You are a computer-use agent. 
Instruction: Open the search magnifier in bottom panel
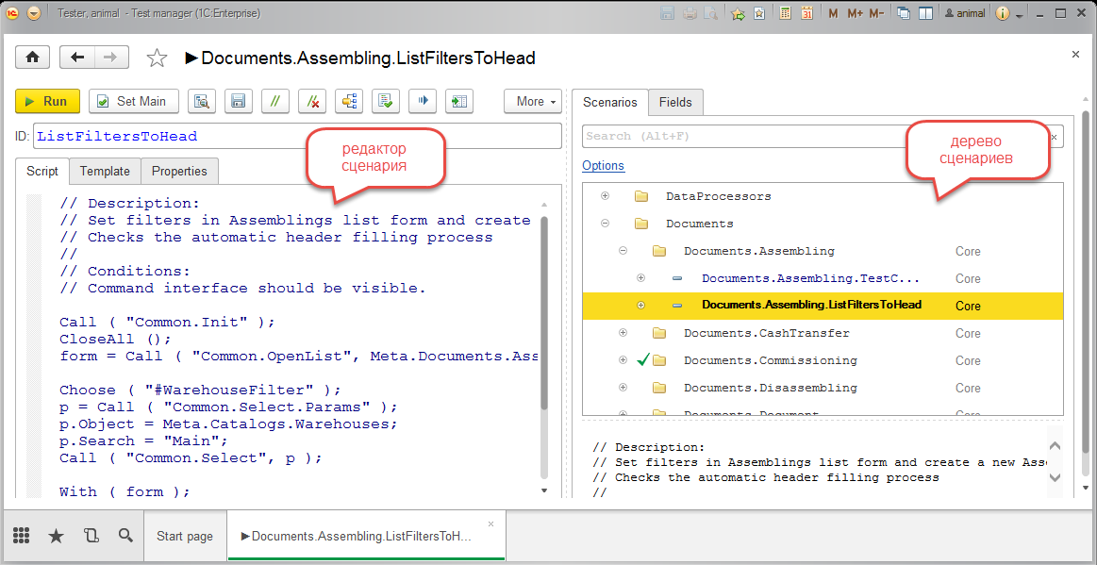click(x=126, y=536)
